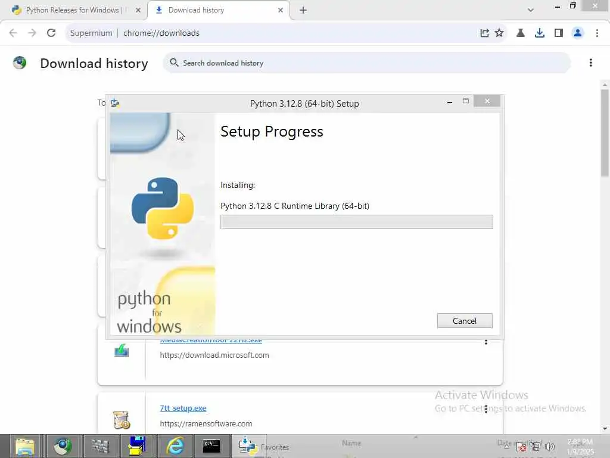This screenshot has height=458, width=610.
Task: Click the chrome://downloads address bar
Action: (x=272, y=33)
